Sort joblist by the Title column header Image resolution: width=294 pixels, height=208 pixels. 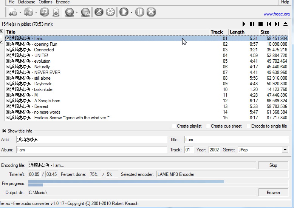(107, 32)
